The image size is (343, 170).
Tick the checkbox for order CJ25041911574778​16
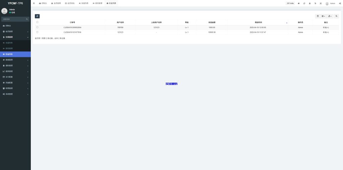[37, 32]
